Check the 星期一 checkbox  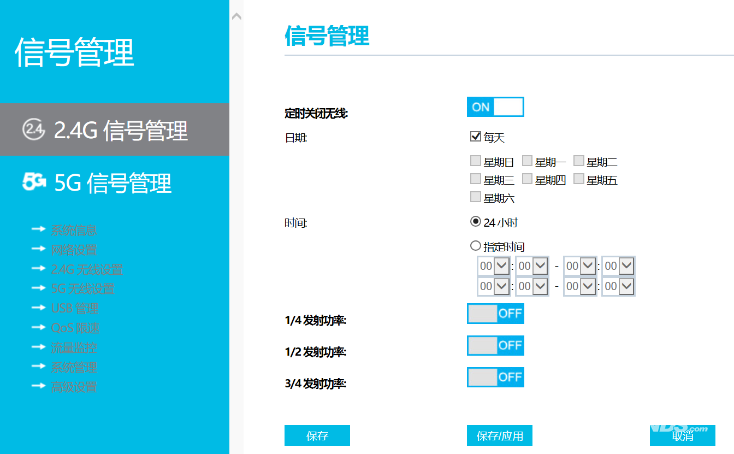click(x=527, y=161)
